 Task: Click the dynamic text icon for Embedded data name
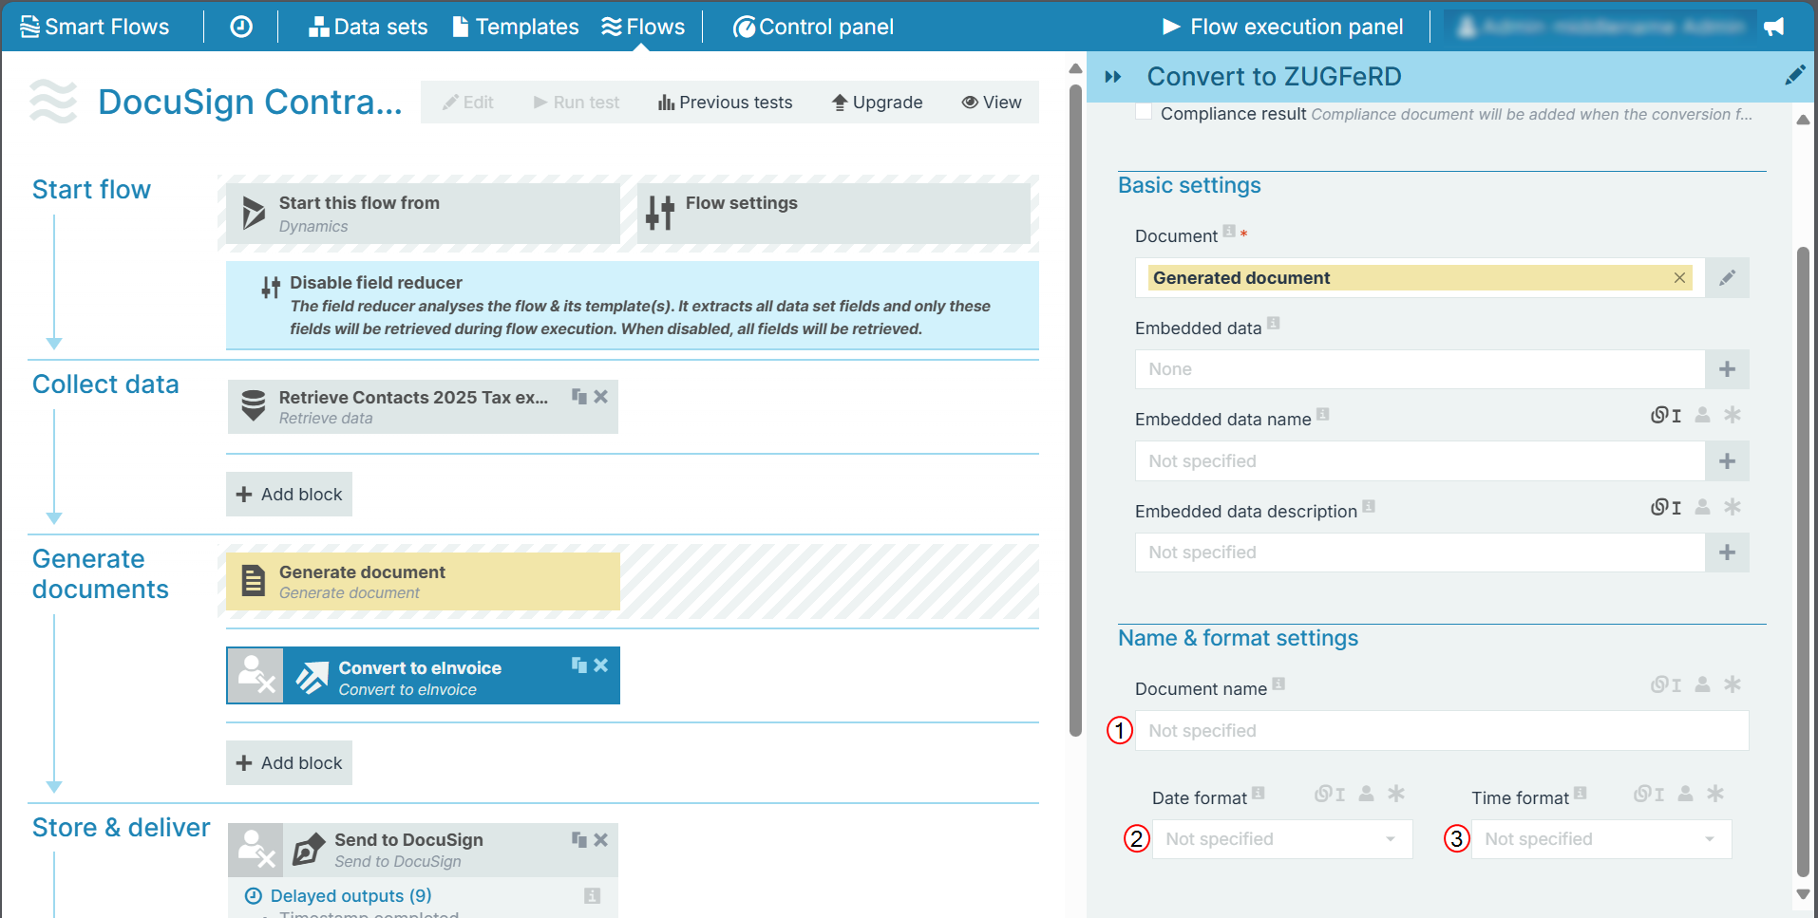pyautogui.click(x=1666, y=415)
